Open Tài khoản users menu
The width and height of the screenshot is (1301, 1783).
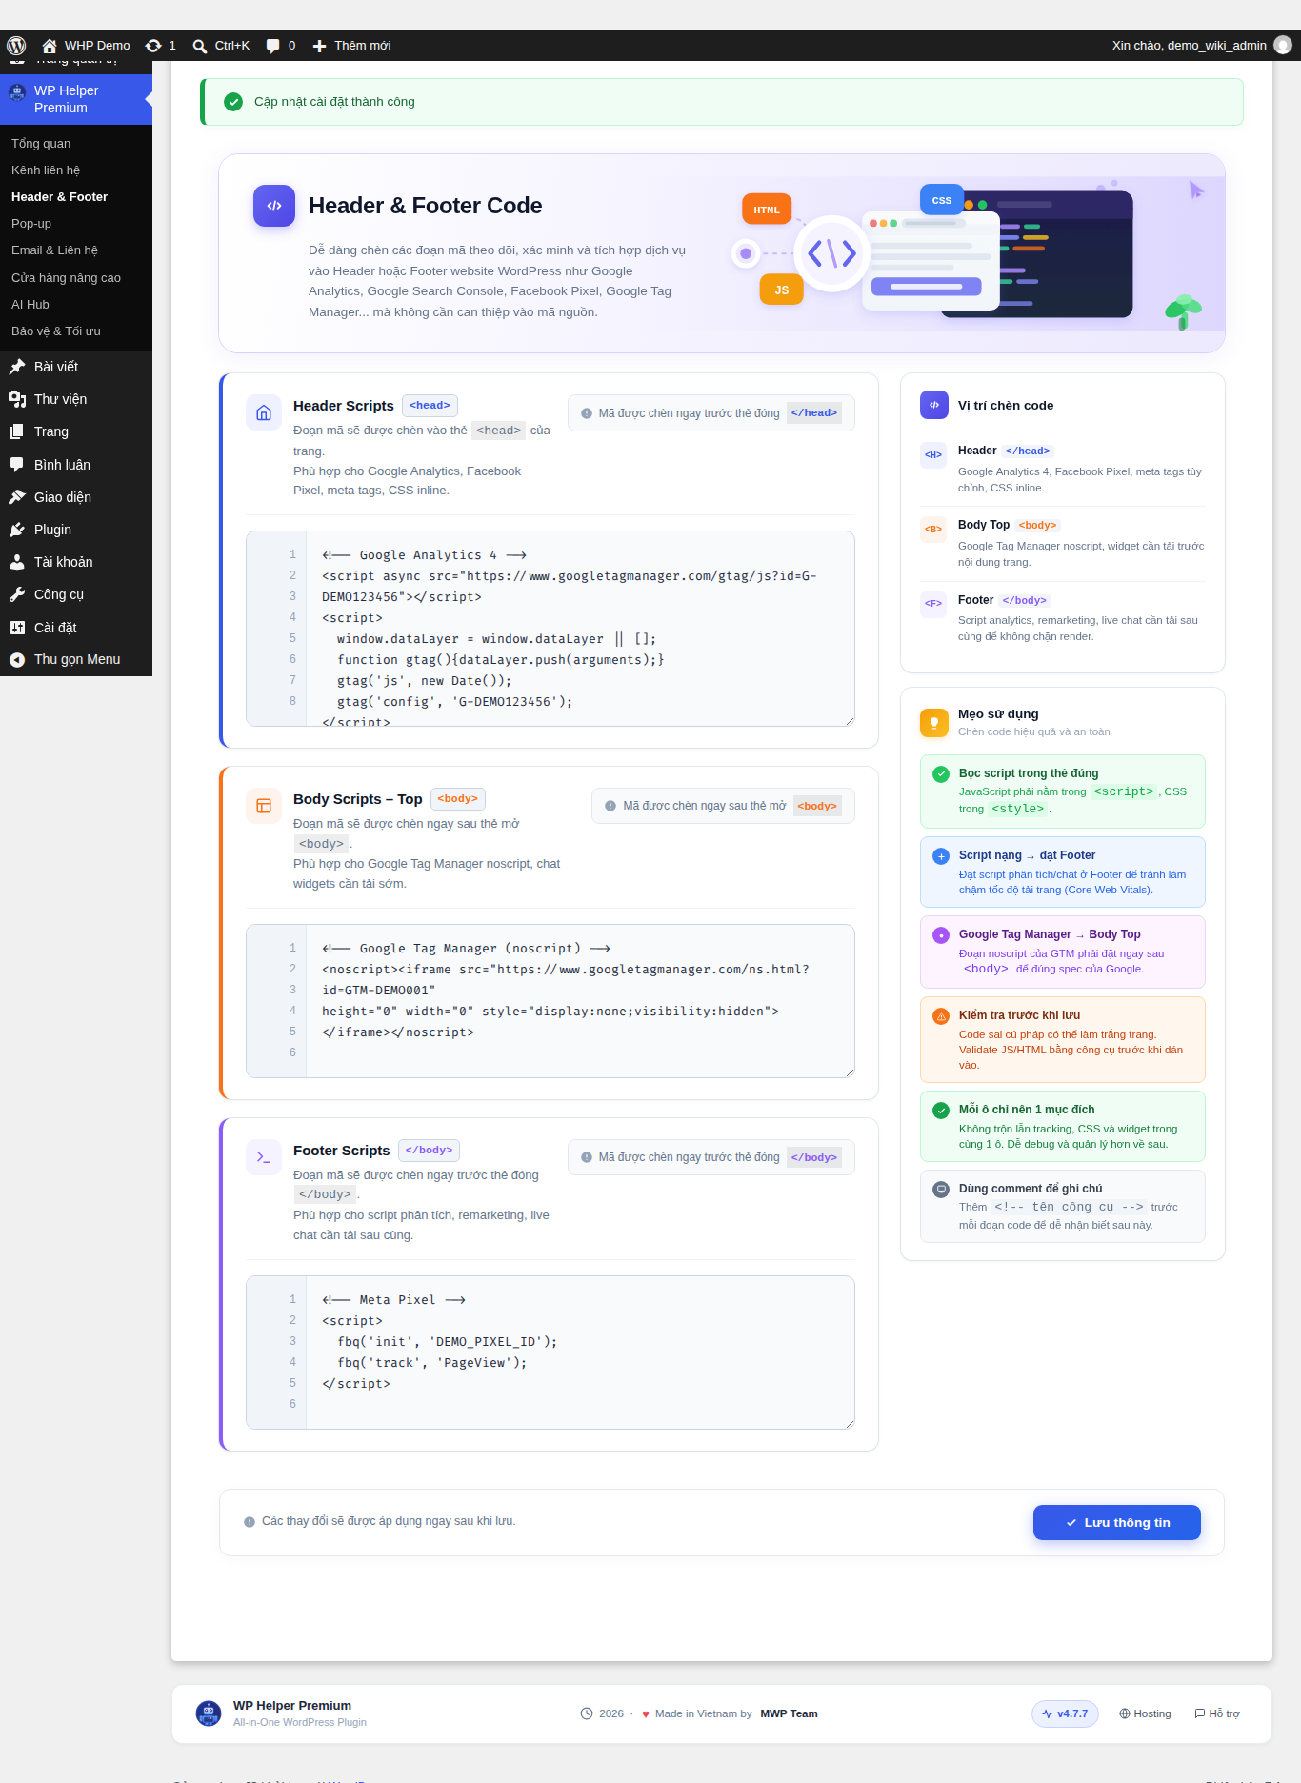(x=76, y=562)
